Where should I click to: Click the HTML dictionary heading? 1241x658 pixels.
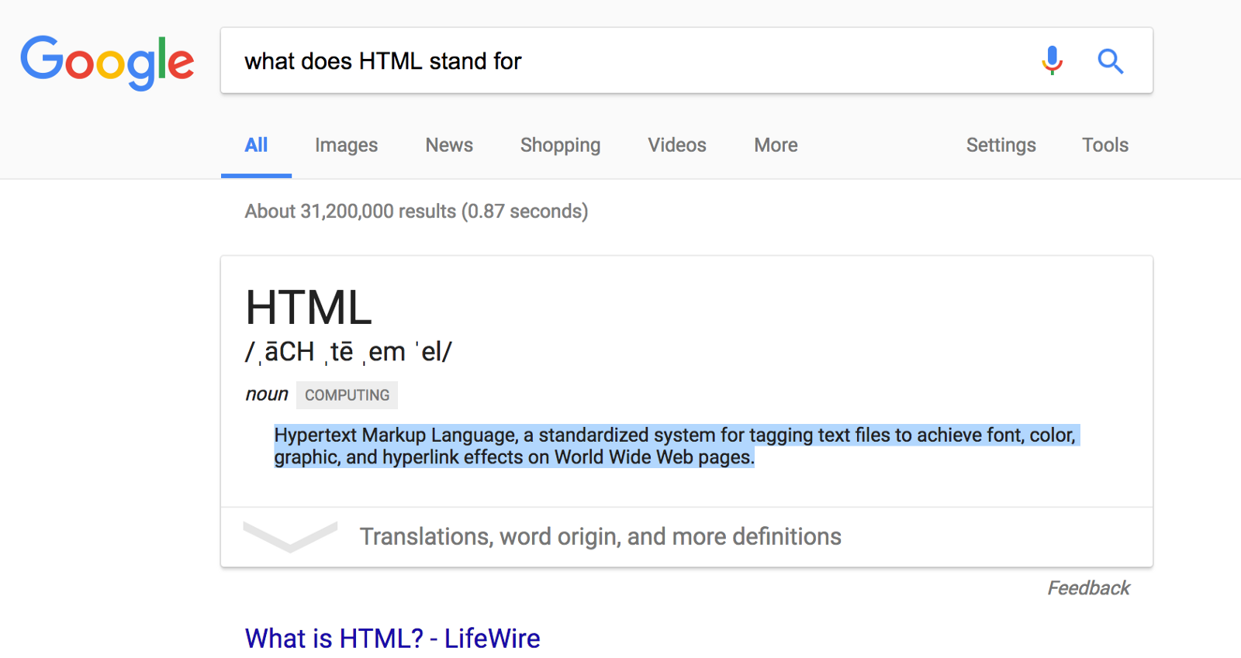point(309,308)
